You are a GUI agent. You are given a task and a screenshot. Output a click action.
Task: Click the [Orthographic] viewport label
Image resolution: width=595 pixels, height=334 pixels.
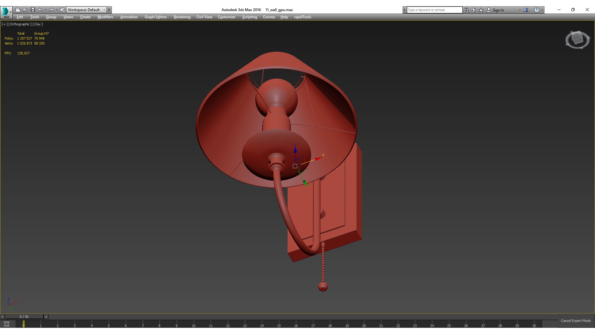click(20, 24)
